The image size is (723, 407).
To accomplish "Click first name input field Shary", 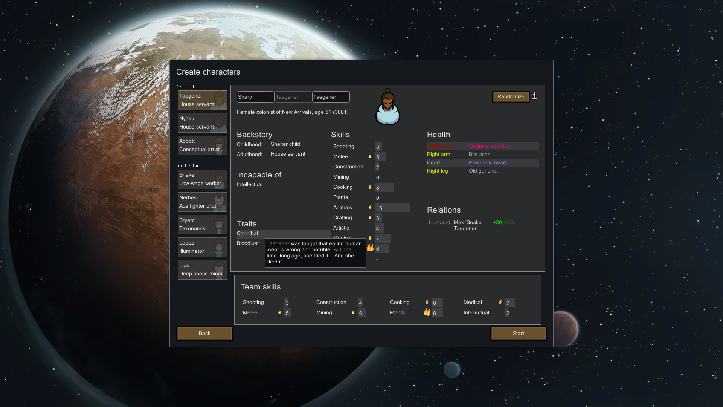I will pyautogui.click(x=255, y=97).
